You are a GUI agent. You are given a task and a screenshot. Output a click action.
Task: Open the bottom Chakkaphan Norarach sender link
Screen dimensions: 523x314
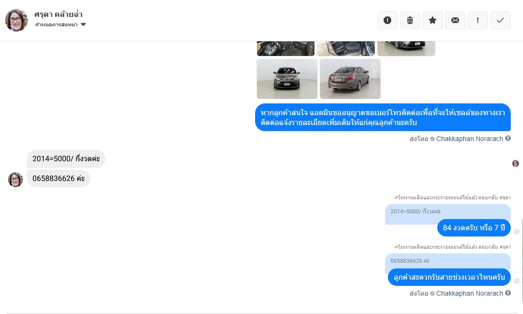470,293
